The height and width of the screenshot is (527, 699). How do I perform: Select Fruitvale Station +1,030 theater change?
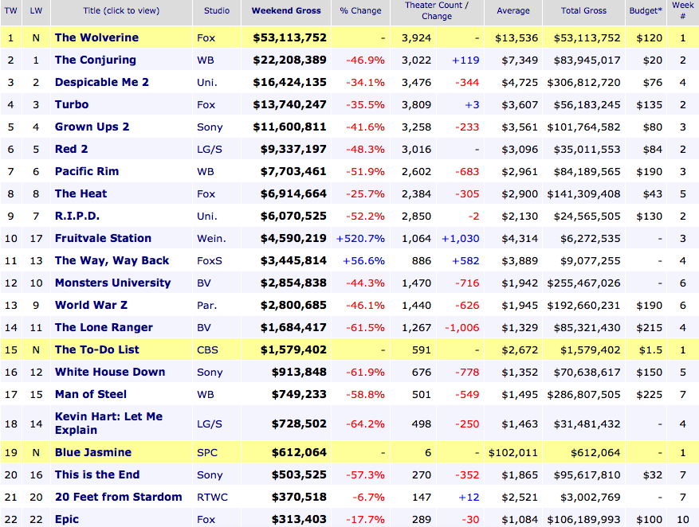click(460, 239)
